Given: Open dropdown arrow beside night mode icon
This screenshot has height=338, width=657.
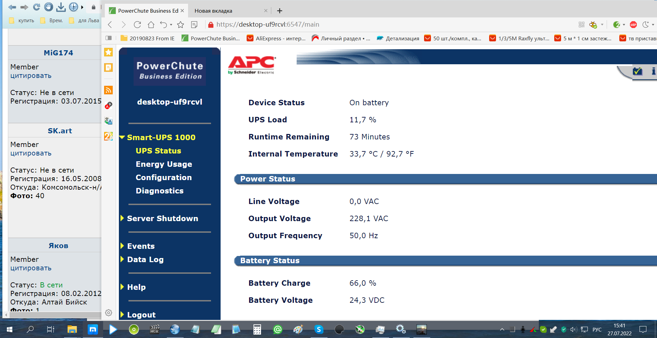Looking at the screenshot, I should pyautogui.click(x=653, y=25).
